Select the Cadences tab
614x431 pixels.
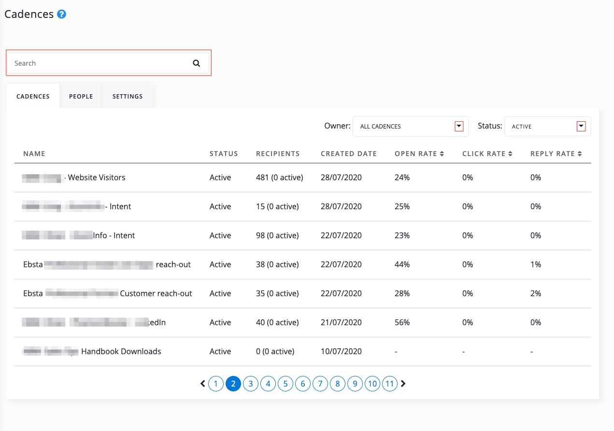(33, 96)
